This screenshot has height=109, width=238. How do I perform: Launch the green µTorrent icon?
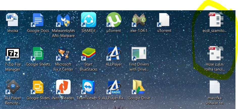tap(114, 20)
